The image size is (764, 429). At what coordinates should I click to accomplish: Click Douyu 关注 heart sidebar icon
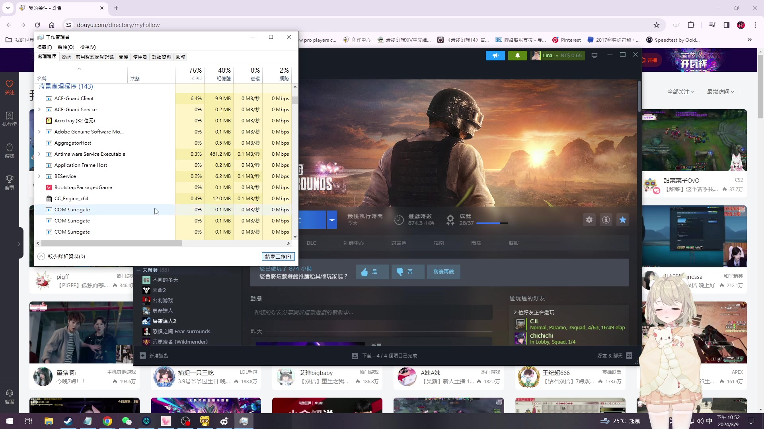pos(10,87)
